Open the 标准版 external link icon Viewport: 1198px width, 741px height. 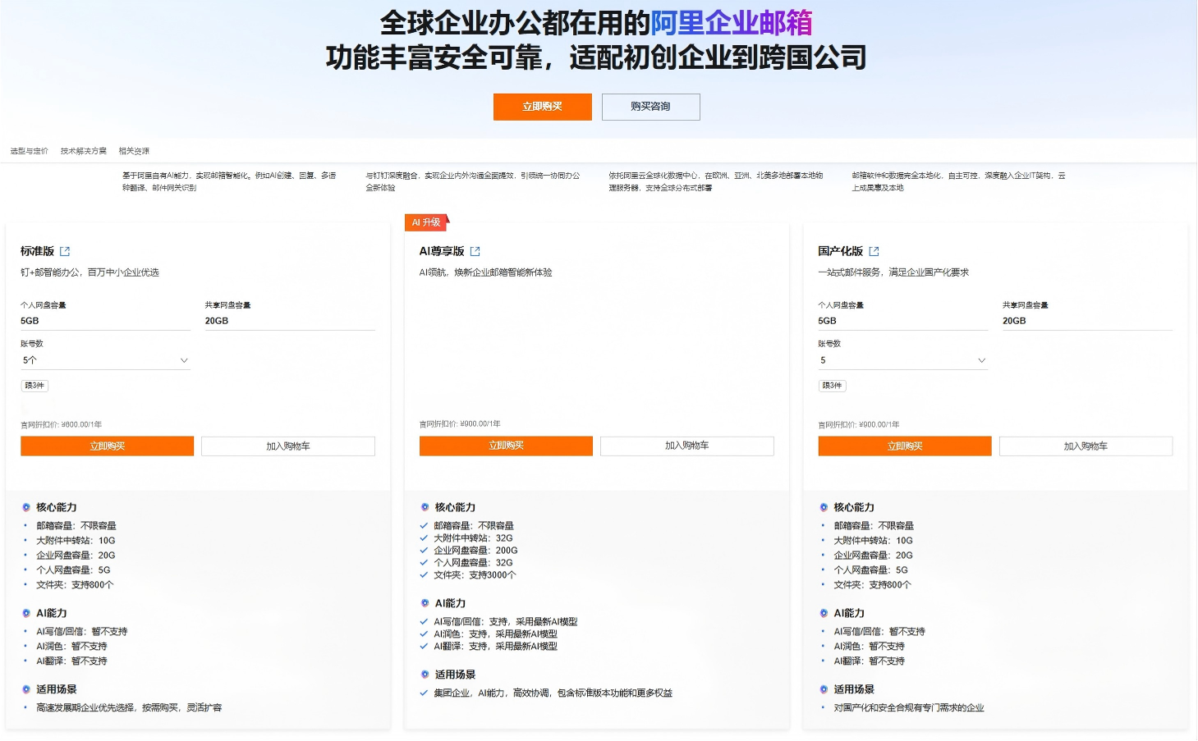click(65, 251)
